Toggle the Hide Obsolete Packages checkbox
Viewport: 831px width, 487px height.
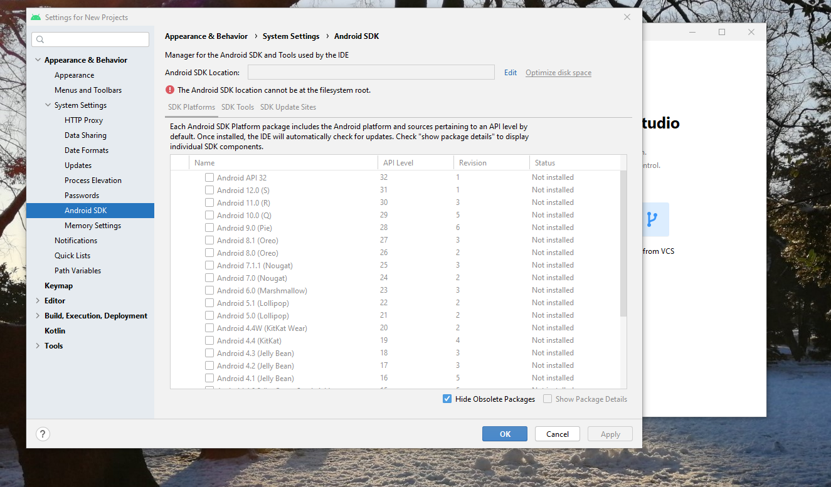click(x=447, y=399)
